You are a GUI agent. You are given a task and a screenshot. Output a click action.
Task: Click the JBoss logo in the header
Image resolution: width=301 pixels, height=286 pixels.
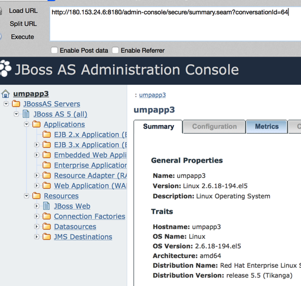[x=5, y=69]
